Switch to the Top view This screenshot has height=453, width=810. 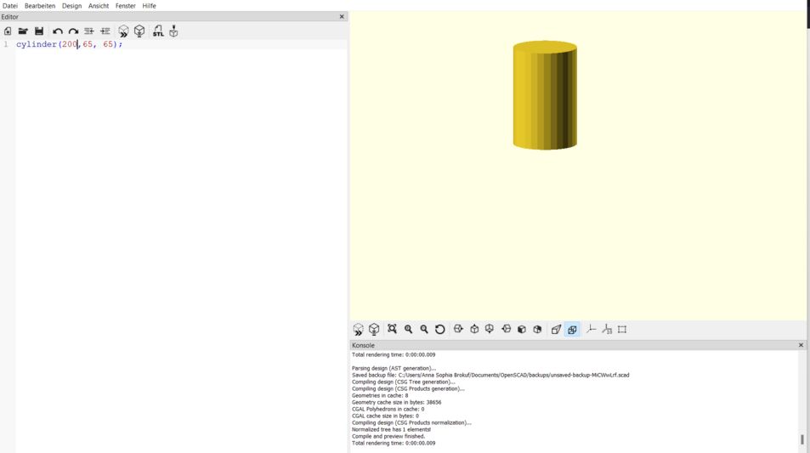tap(474, 329)
